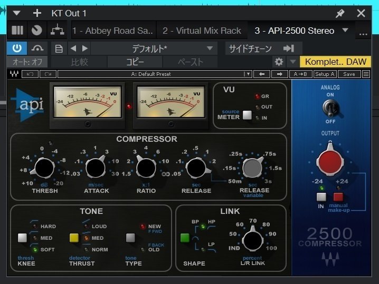Redo with the Waves toolbar redo arrow
Screen dimensions: 379x284
[x=48, y=74]
